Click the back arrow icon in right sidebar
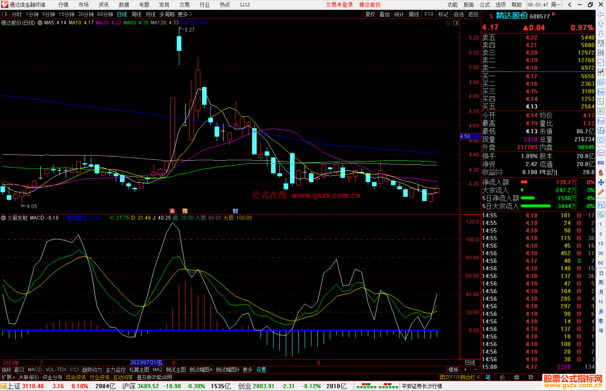 click(601, 14)
